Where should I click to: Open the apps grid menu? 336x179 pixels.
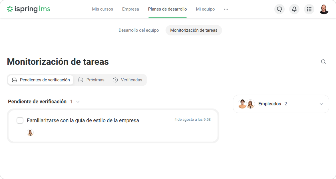click(x=309, y=9)
